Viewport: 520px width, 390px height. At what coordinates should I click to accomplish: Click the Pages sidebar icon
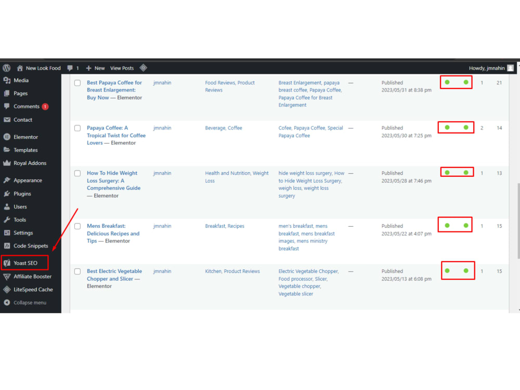pyautogui.click(x=7, y=93)
